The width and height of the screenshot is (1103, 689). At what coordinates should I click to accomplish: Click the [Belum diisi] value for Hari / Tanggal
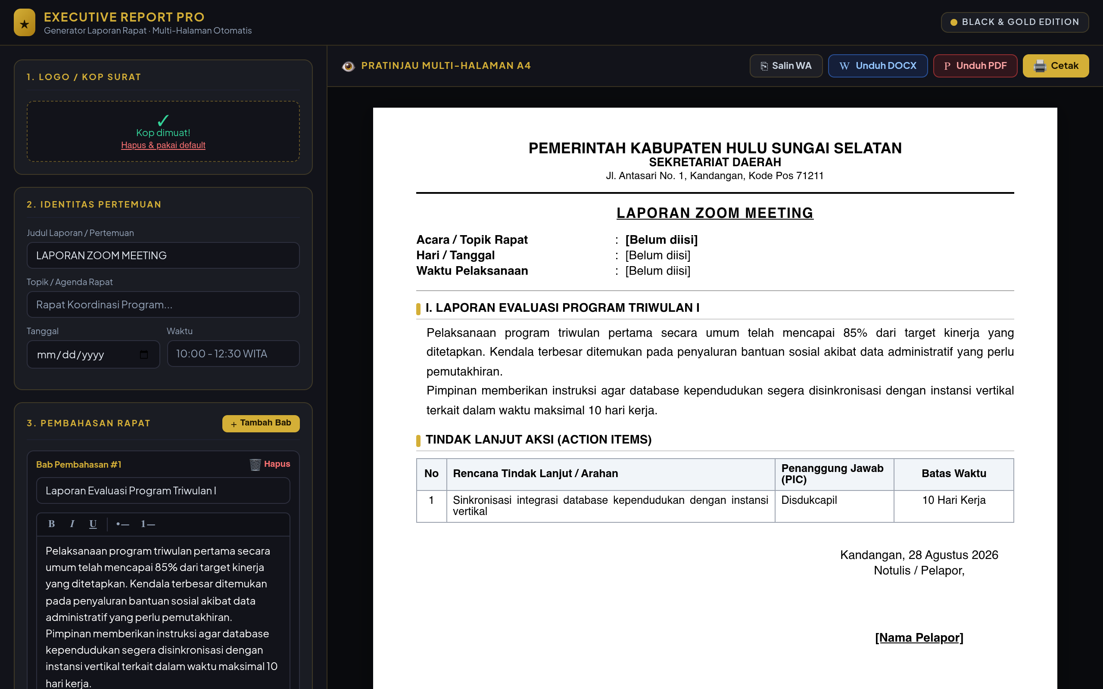[657, 255]
